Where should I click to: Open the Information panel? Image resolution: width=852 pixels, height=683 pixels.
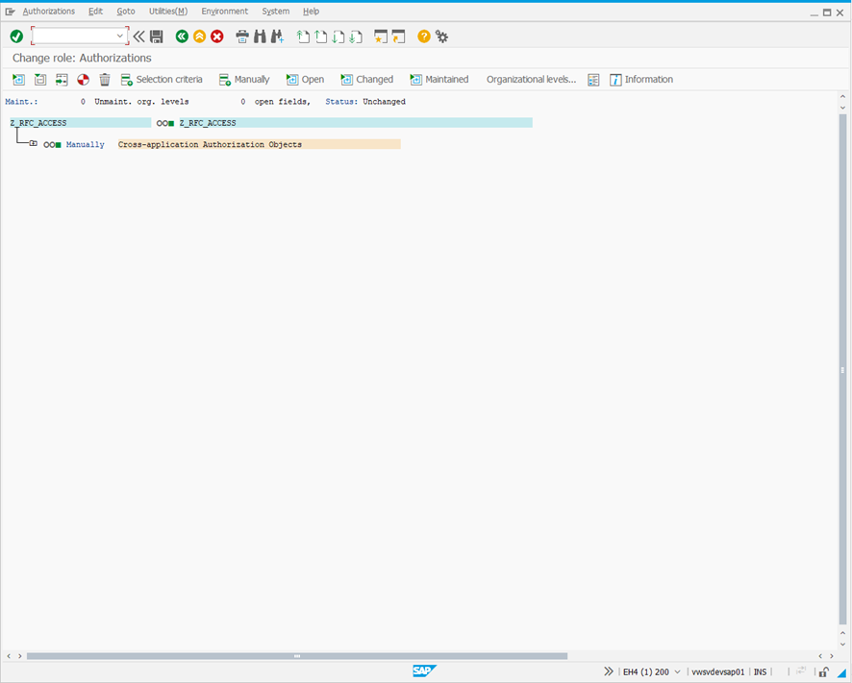tap(641, 79)
